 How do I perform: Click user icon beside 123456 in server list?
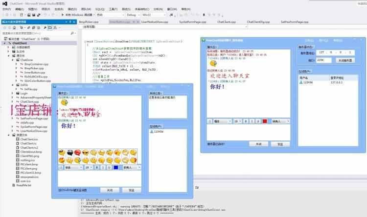click(301, 82)
